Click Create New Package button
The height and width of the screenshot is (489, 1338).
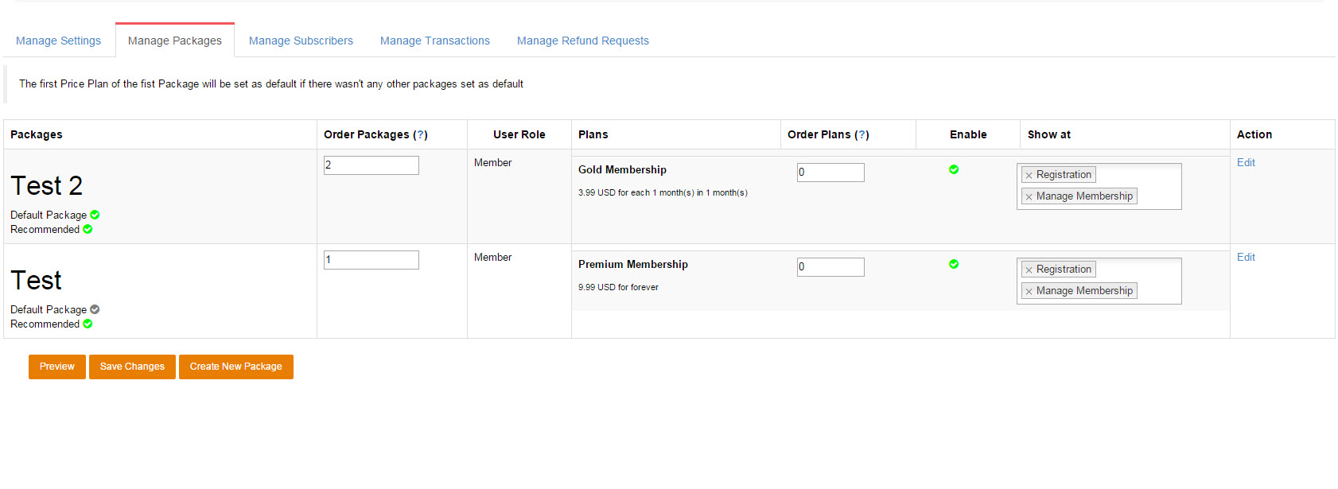point(235,367)
